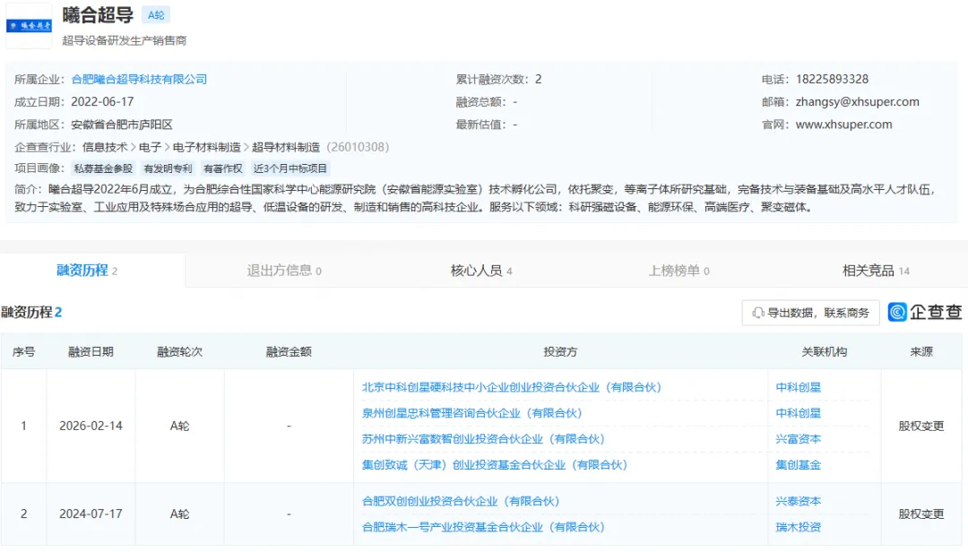This screenshot has width=968, height=552.
Task: Click the phone number 18225893328
Action: [832, 79]
